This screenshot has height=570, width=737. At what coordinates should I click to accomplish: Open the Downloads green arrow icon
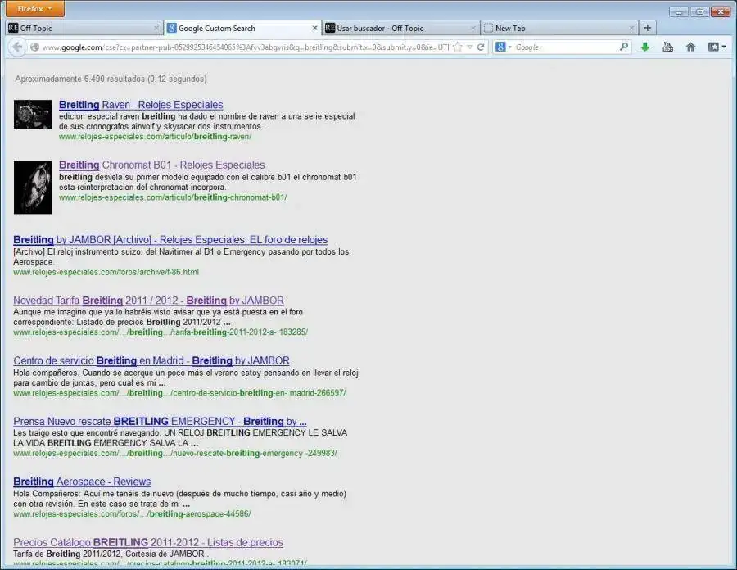645,47
